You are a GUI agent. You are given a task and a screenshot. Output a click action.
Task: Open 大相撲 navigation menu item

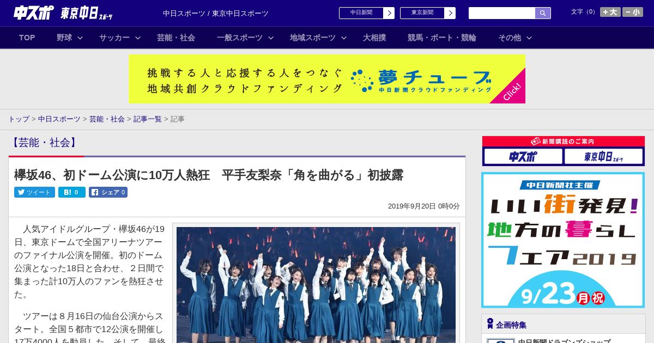[374, 38]
